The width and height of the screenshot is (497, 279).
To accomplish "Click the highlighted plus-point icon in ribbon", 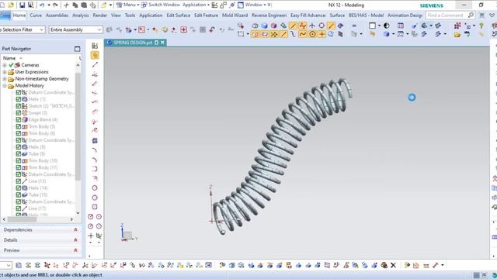I will (321, 34).
